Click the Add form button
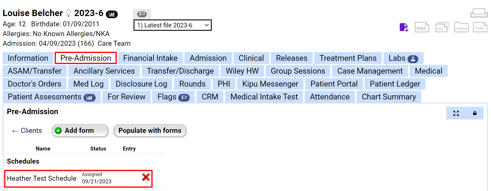The width and height of the screenshot is (491, 191). (80, 130)
